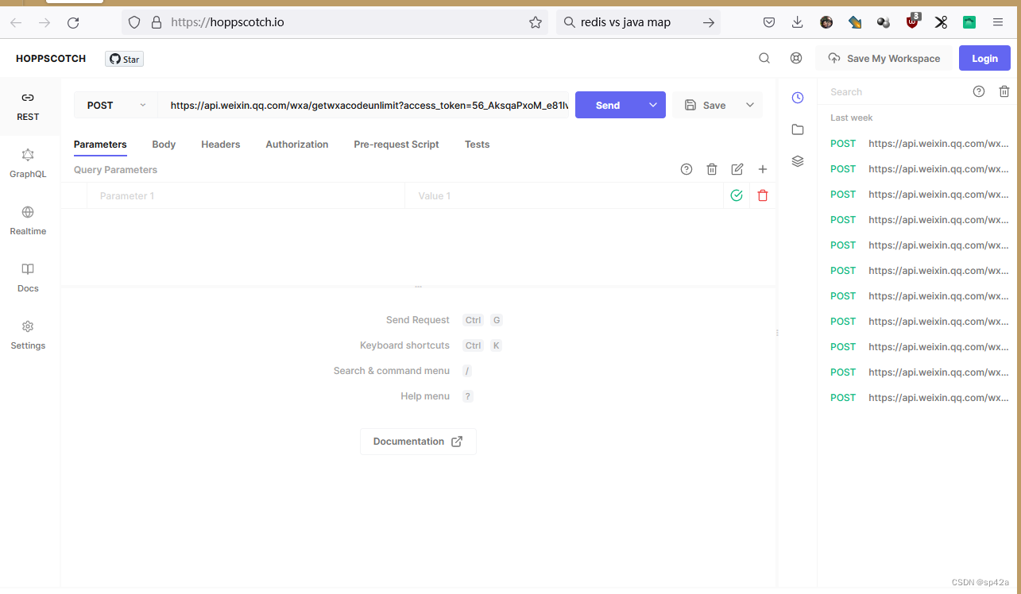The height and width of the screenshot is (594, 1021).
Task: Open the POST method dropdown
Action: [x=116, y=105]
